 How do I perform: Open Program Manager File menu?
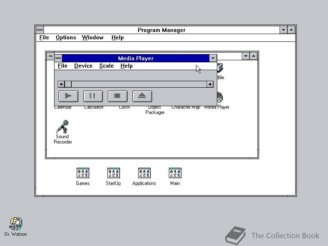coord(44,38)
